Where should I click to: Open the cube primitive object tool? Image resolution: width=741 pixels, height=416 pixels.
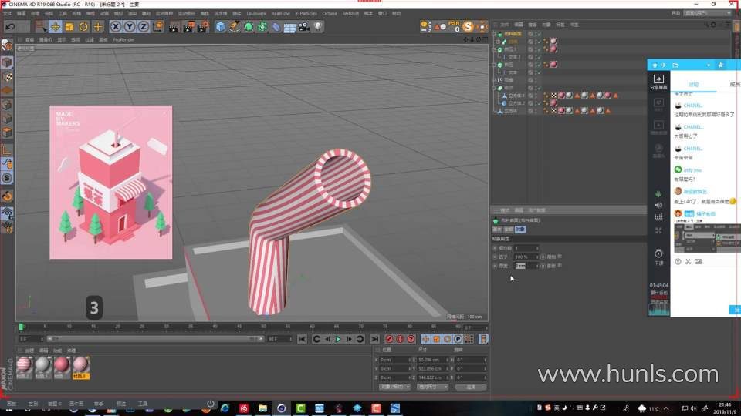click(x=220, y=27)
